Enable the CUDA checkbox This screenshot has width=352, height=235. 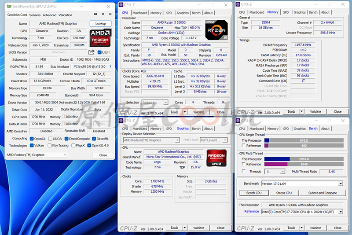(50, 139)
